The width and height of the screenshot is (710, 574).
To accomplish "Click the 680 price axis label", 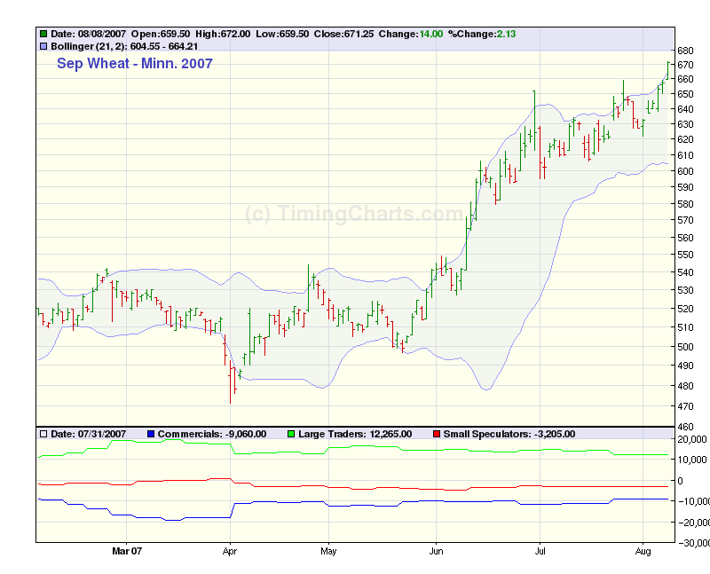I will [x=685, y=51].
